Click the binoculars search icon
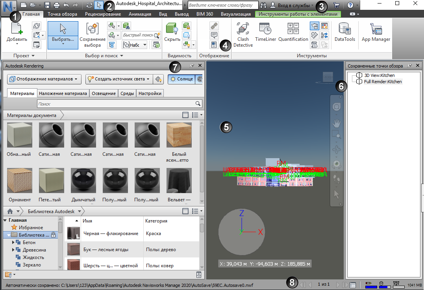 (263, 5)
